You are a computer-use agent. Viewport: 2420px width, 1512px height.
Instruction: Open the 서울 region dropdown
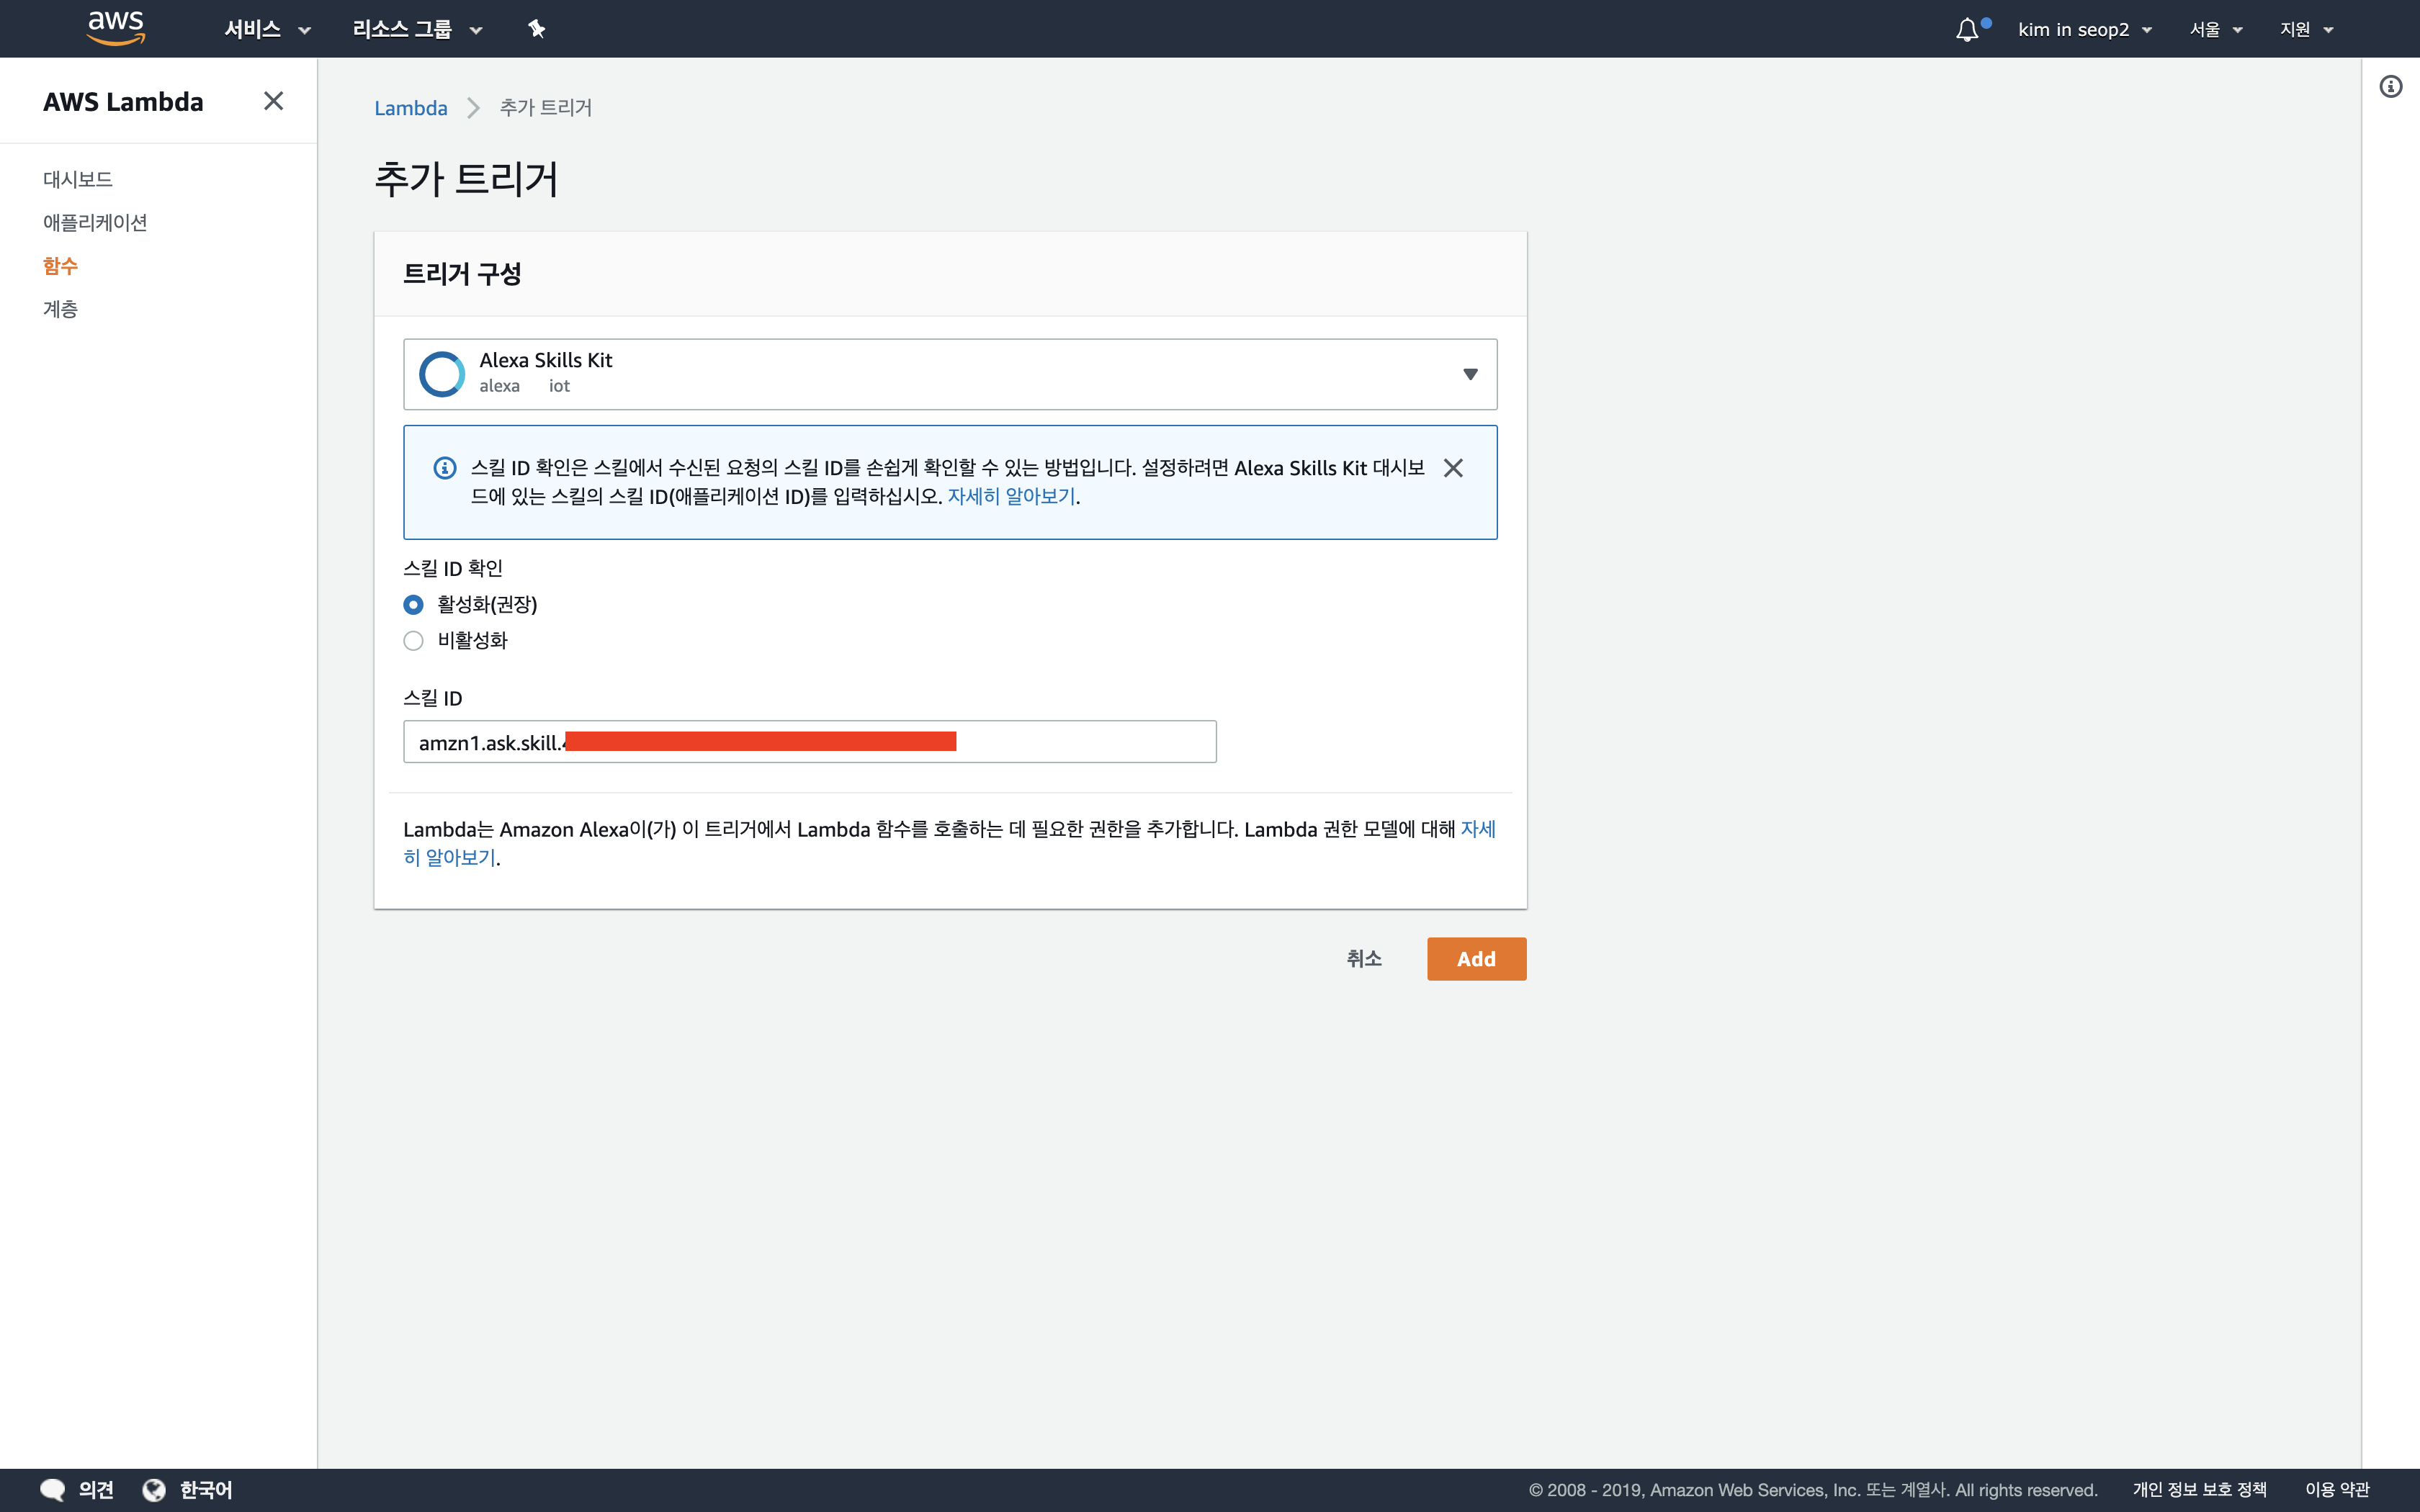[x=2216, y=29]
